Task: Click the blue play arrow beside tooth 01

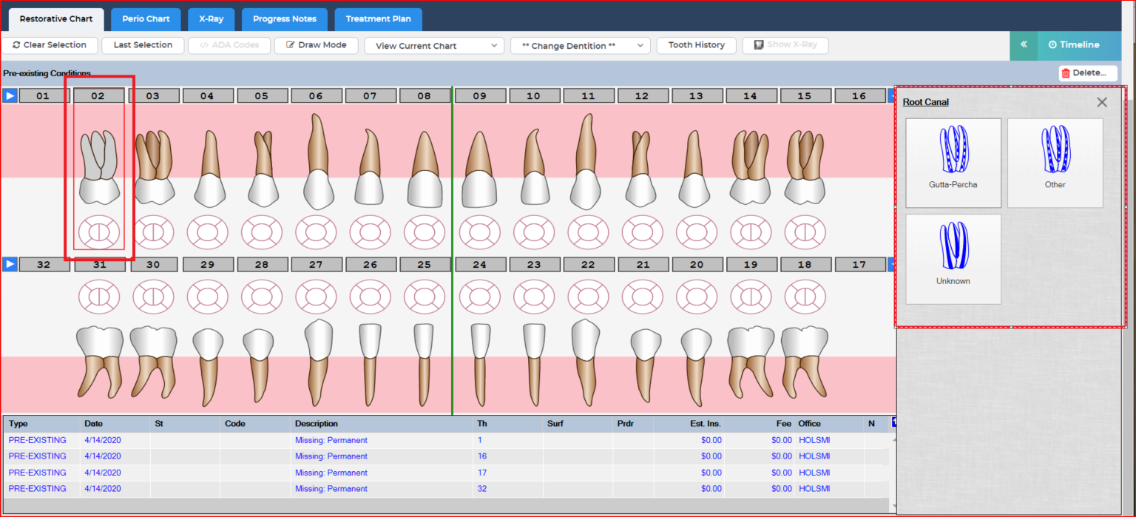Action: coord(10,95)
